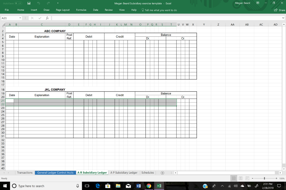The height and width of the screenshot is (190, 286).
Task: Select column C header
Action: coord(42,24)
